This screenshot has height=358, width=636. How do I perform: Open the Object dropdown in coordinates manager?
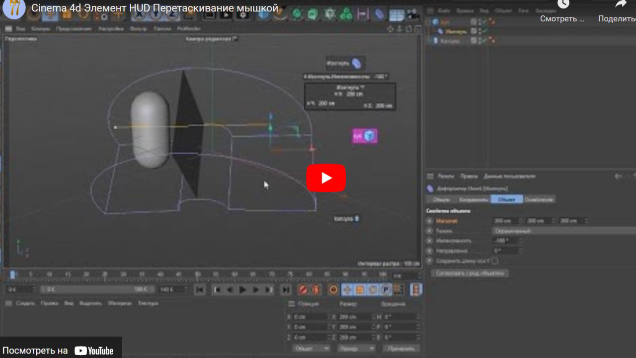point(311,348)
